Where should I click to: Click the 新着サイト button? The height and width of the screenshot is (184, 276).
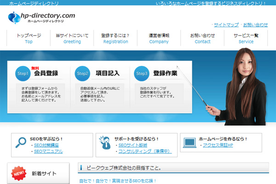[44, 174]
